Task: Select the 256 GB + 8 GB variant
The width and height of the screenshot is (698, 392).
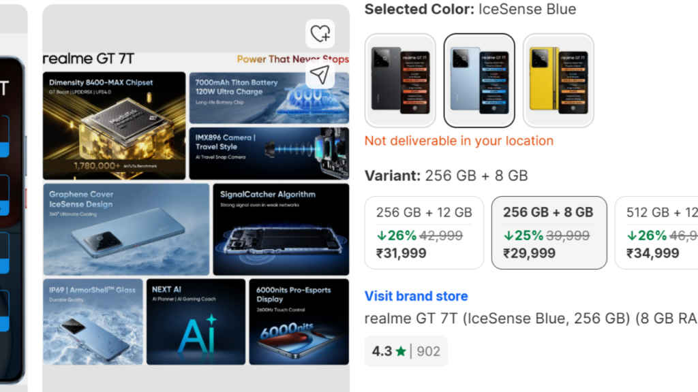Action: [x=549, y=233]
